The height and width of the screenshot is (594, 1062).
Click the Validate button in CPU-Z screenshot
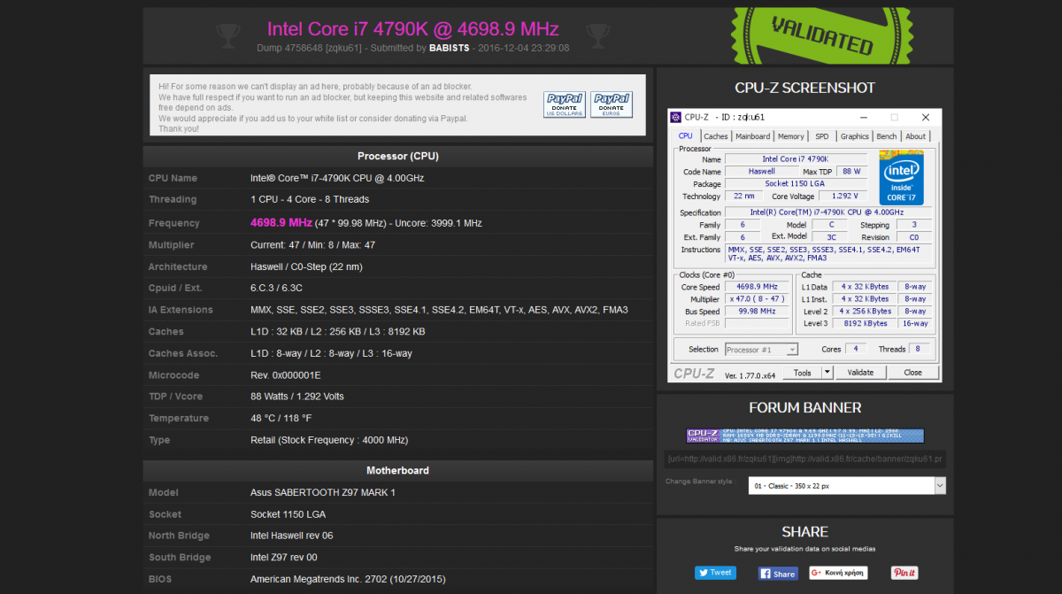[x=861, y=373]
